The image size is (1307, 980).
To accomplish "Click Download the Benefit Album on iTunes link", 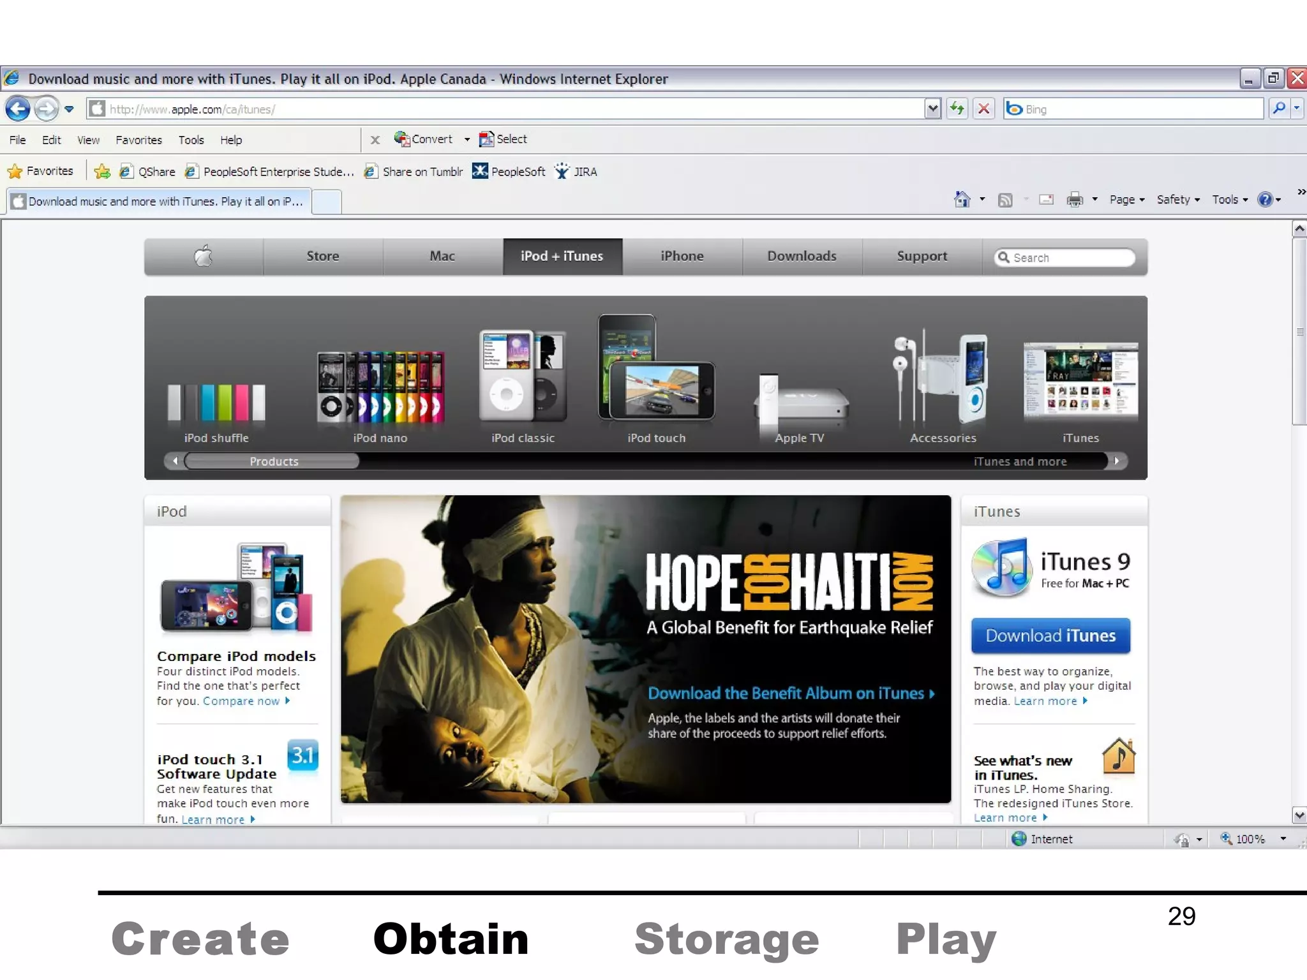I will tap(790, 694).
